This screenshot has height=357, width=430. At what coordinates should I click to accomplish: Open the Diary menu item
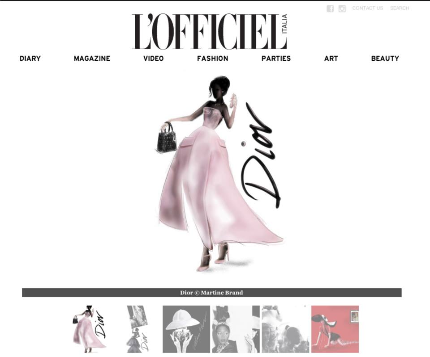[x=30, y=58]
